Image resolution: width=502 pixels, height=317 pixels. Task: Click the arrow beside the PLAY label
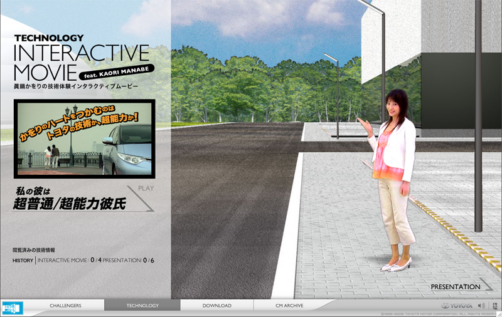[143, 199]
